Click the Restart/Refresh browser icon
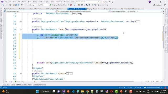Screen dimensions: 168x94 point(75,5)
